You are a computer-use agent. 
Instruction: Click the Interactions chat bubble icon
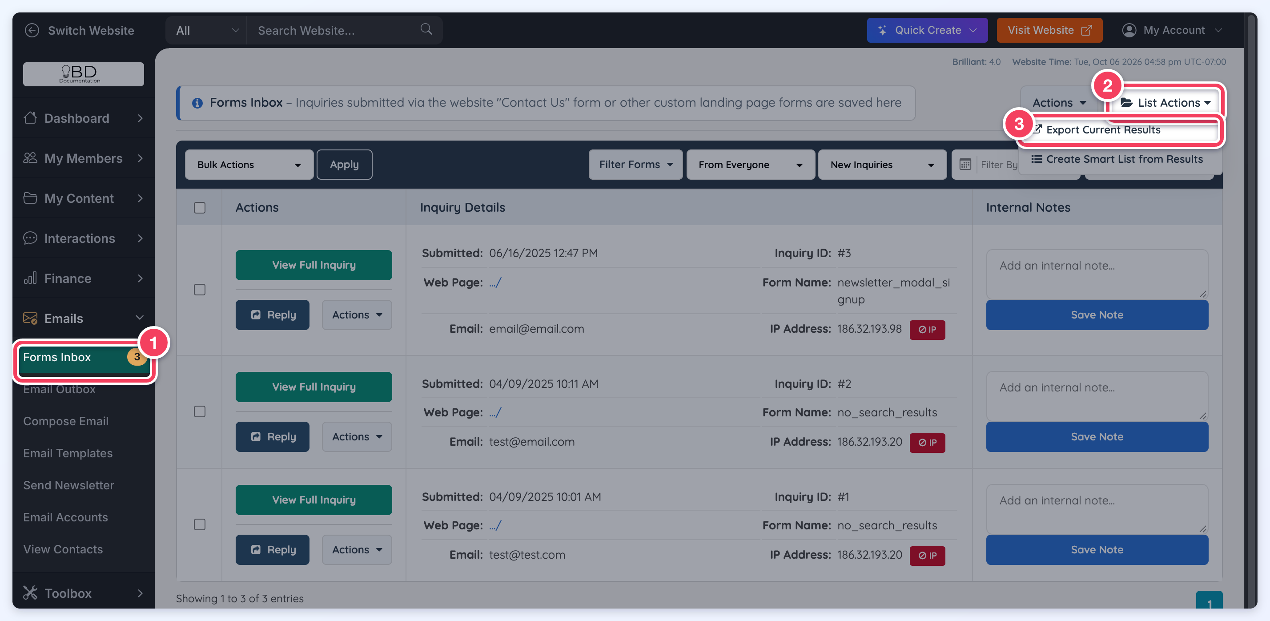[x=31, y=238]
